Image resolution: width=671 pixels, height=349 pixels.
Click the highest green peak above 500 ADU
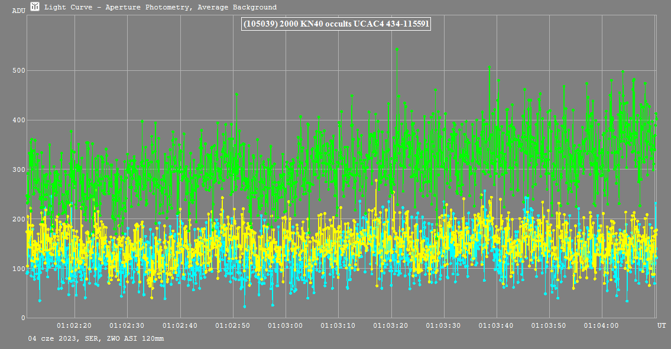click(397, 50)
